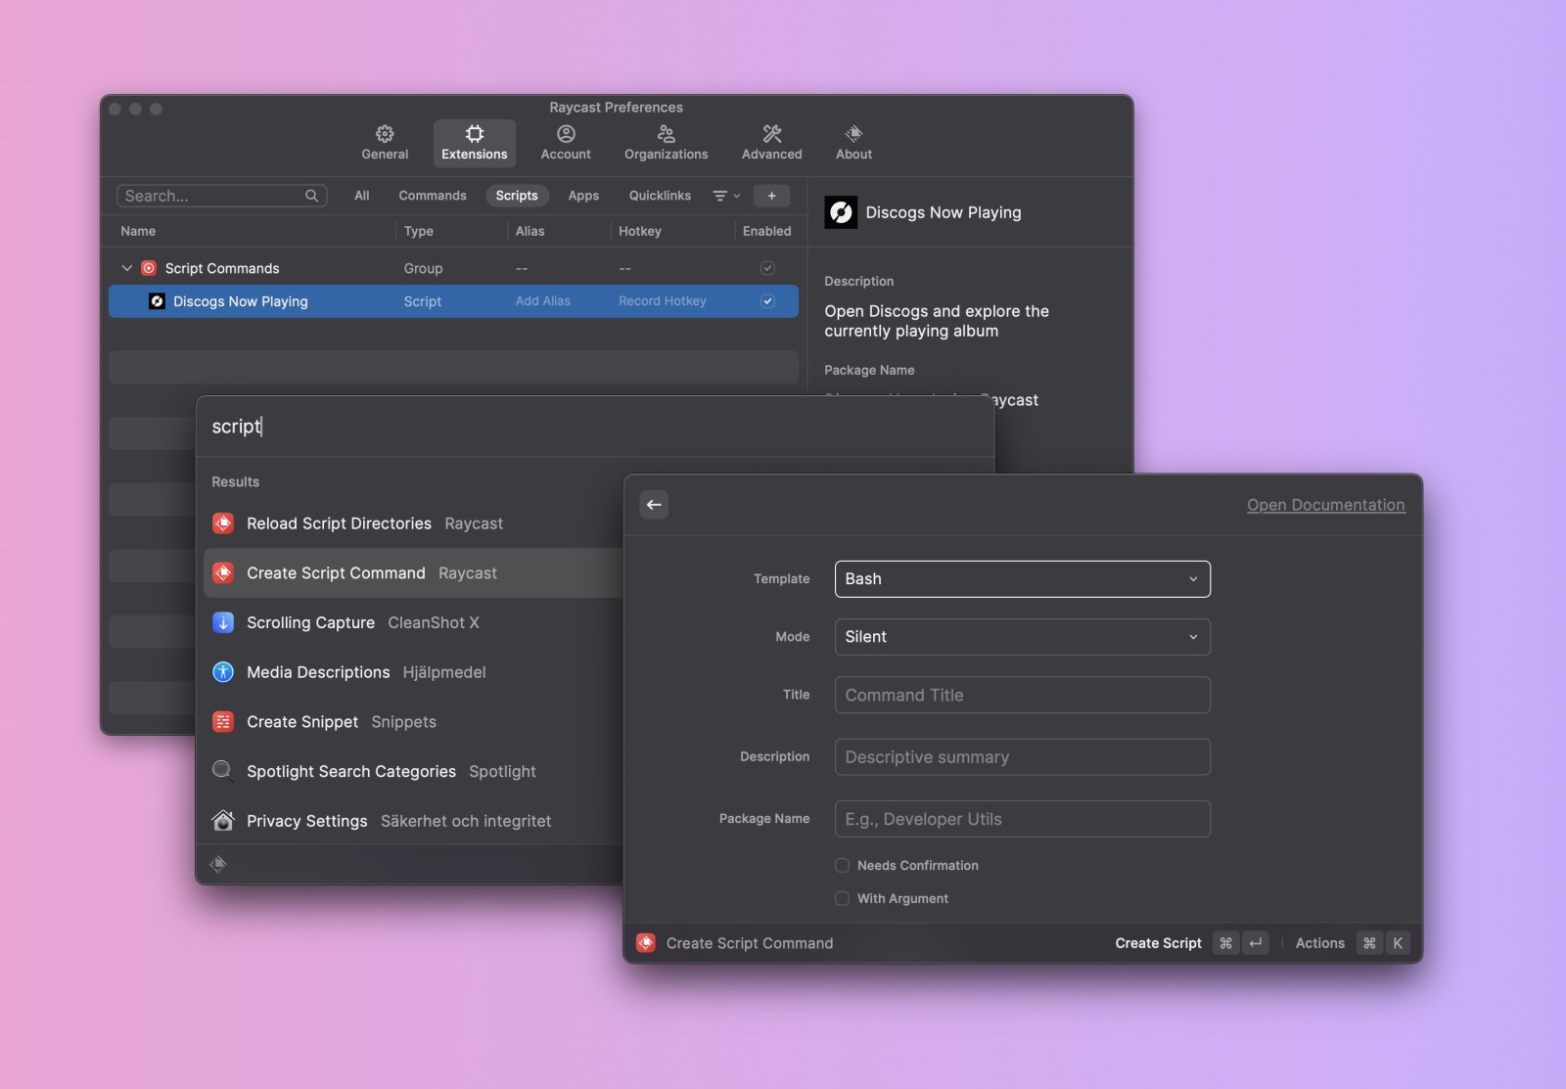Open the Mode dropdown showing Silent

pyautogui.click(x=1022, y=637)
